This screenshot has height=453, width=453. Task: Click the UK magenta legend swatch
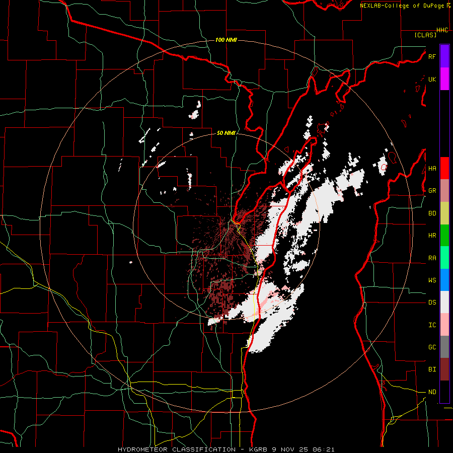(x=444, y=79)
